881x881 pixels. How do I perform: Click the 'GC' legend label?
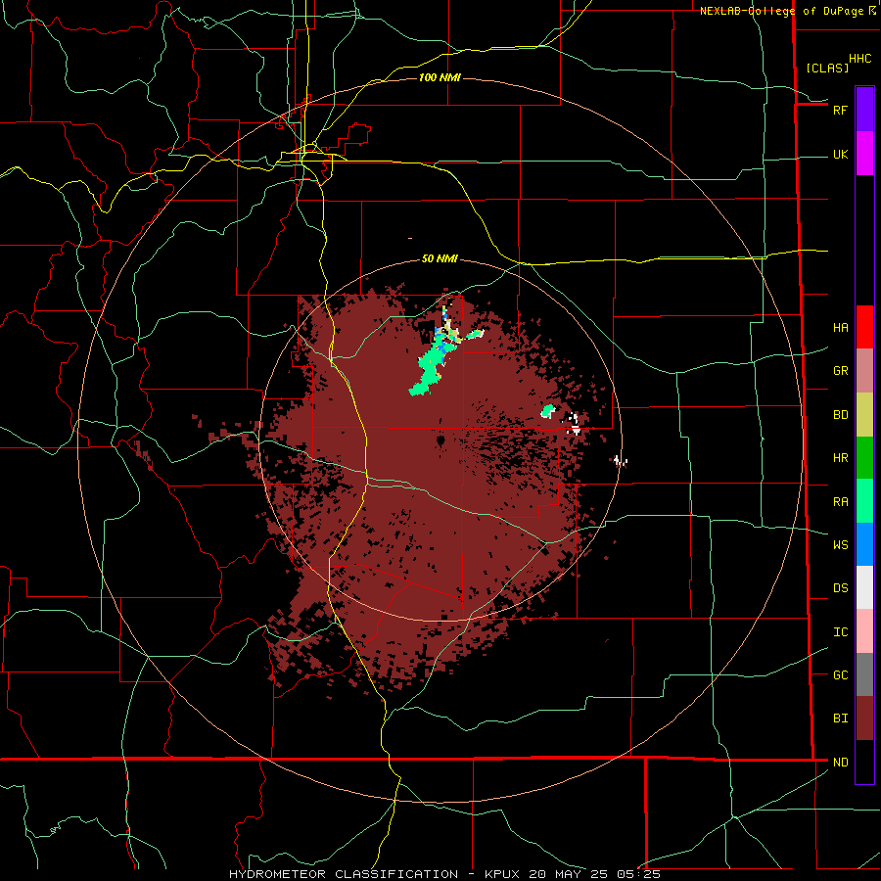pyautogui.click(x=840, y=674)
